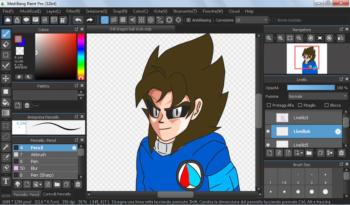Open the Cloud menu
Viewport: 350px width, 205px height.
click(x=234, y=11)
